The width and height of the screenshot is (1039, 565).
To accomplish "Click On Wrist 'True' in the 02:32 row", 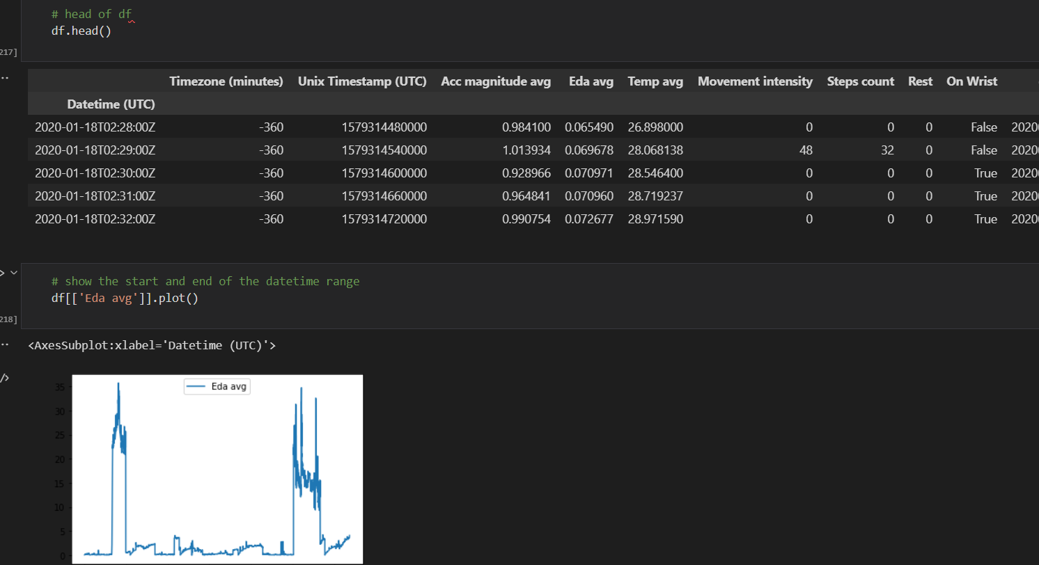I will [985, 219].
